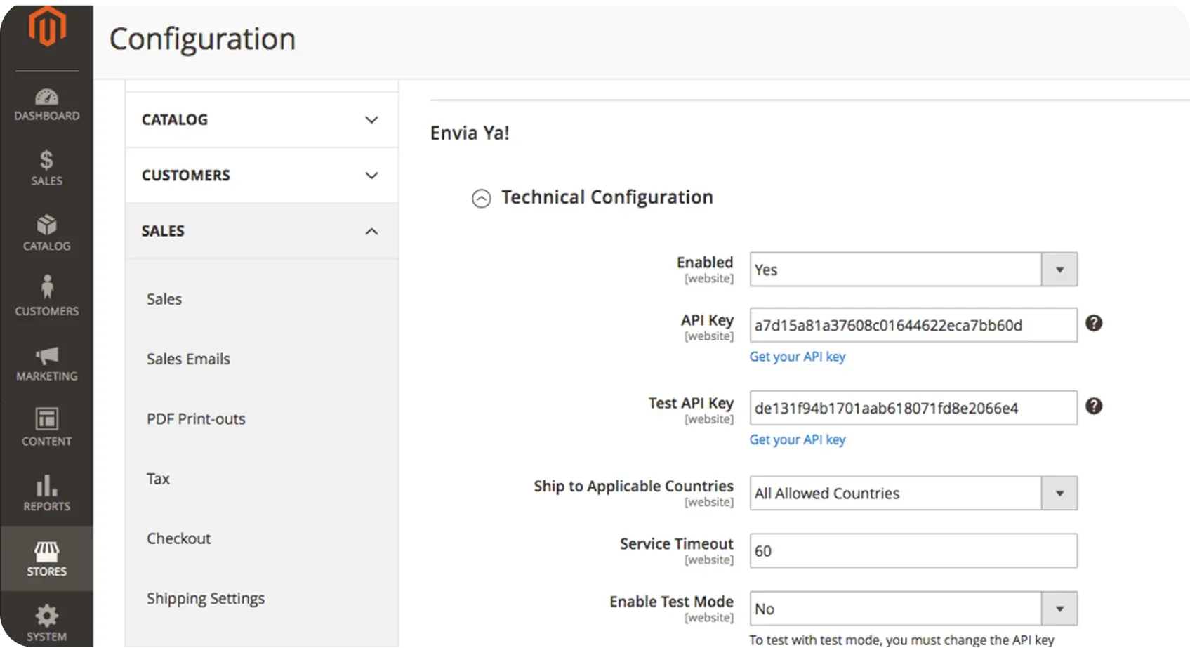Open the Ship to Applicable Countries dropdown

(913, 494)
